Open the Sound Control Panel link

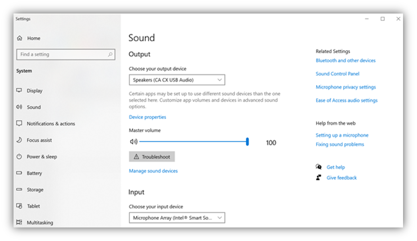[337, 74]
